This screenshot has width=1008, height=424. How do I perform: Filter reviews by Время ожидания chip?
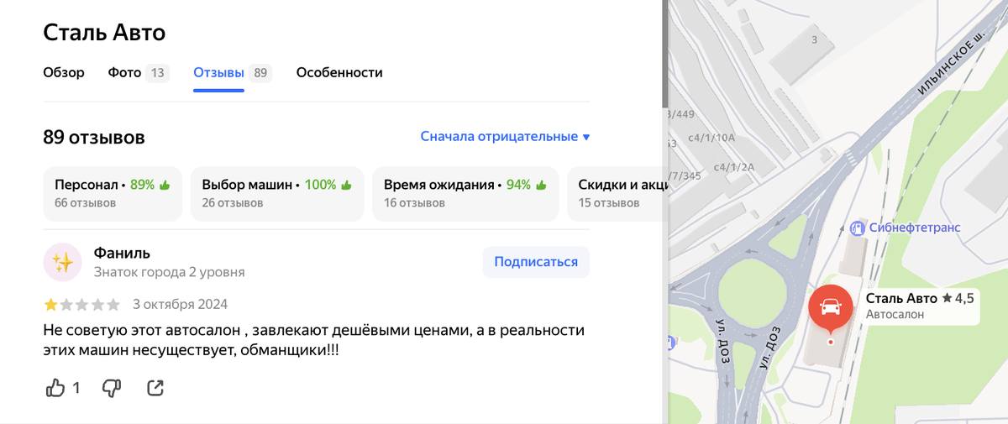coord(465,193)
